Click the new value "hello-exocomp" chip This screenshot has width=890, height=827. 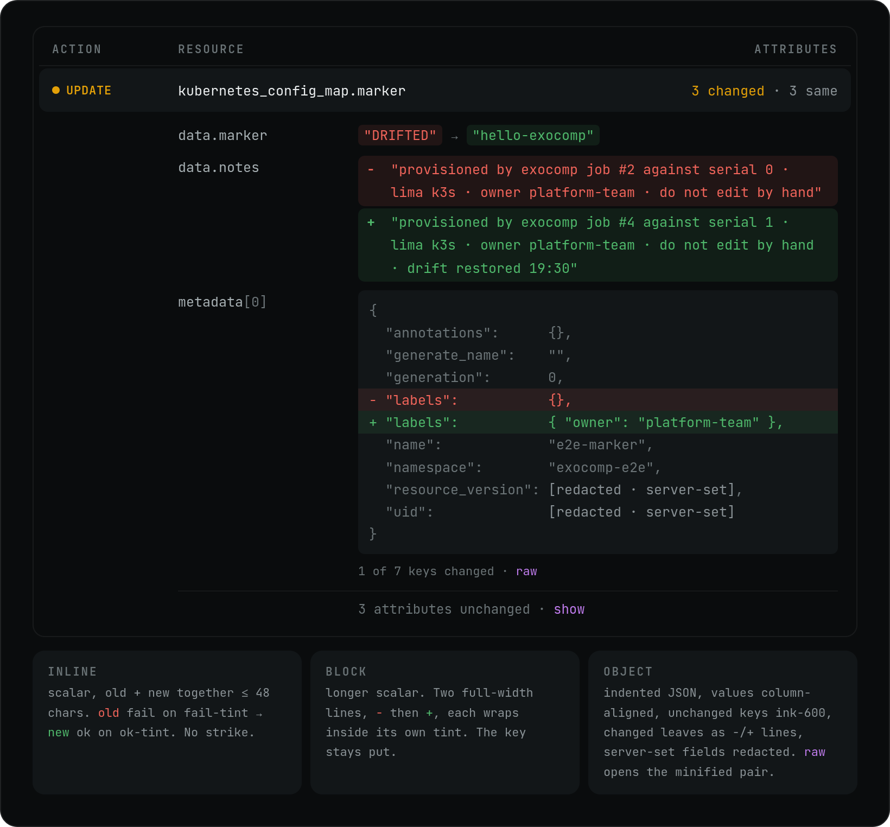pos(533,136)
